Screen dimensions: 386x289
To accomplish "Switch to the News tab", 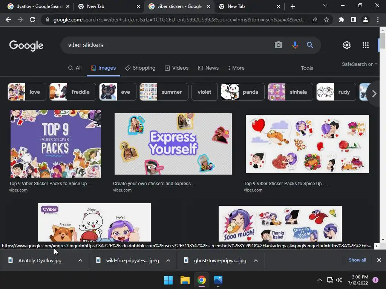I will (x=208, y=68).
